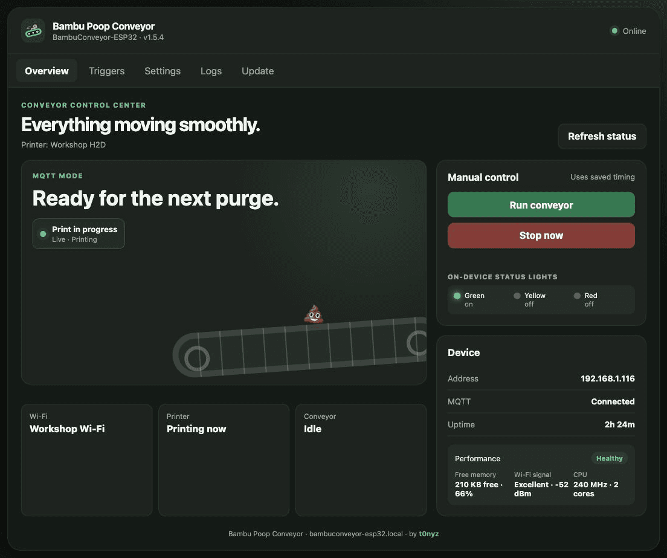Click the poop emoji on the conveyor
The width and height of the screenshot is (667, 558).
coord(314,314)
